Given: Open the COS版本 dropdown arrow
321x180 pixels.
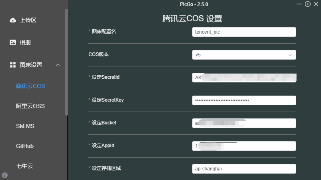Looking at the screenshot, I should pos(290,55).
